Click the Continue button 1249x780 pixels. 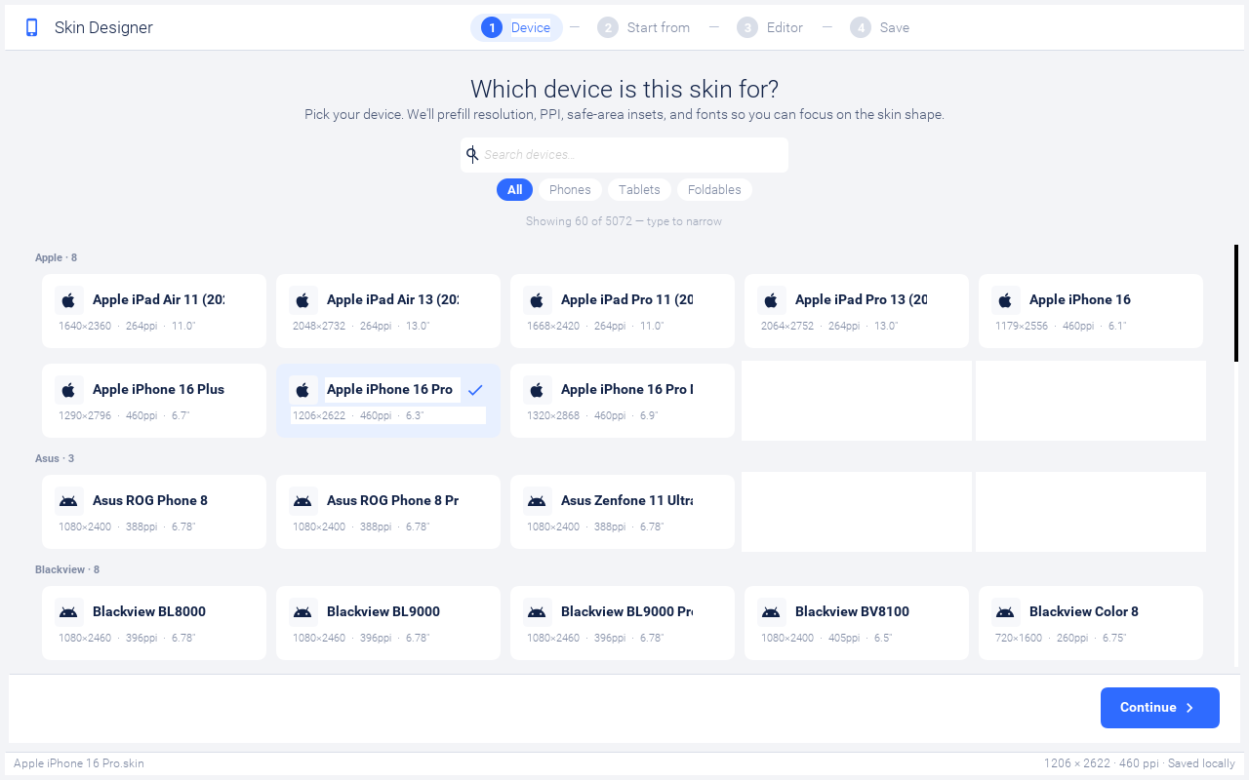(1160, 708)
